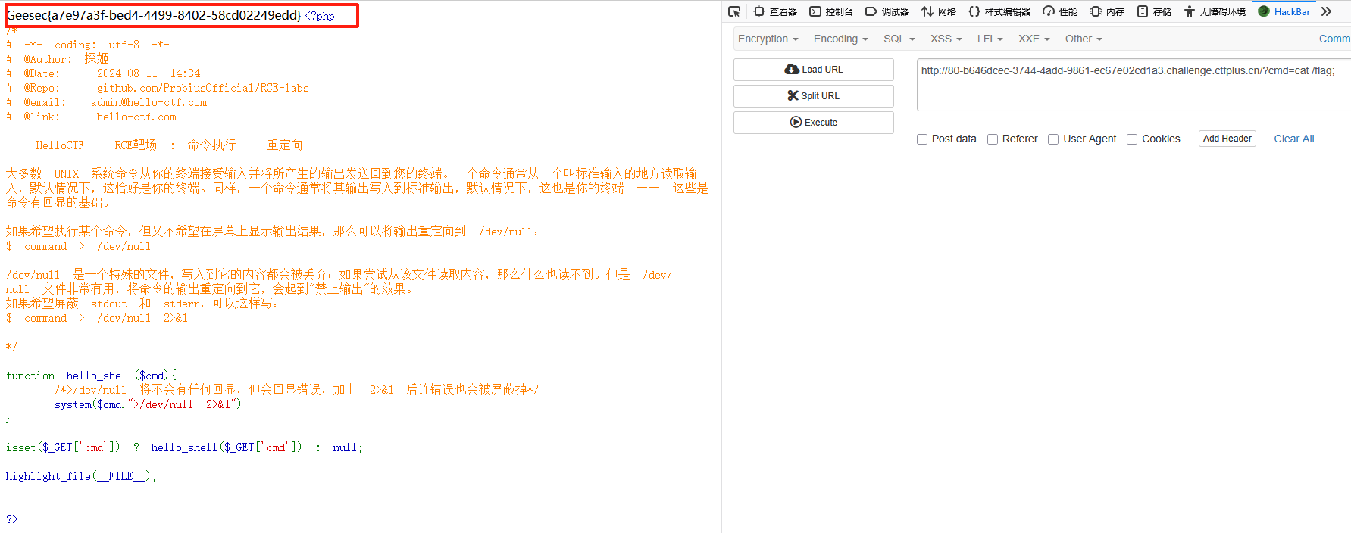
Task: Click the Load URL button
Action: pyautogui.click(x=814, y=70)
